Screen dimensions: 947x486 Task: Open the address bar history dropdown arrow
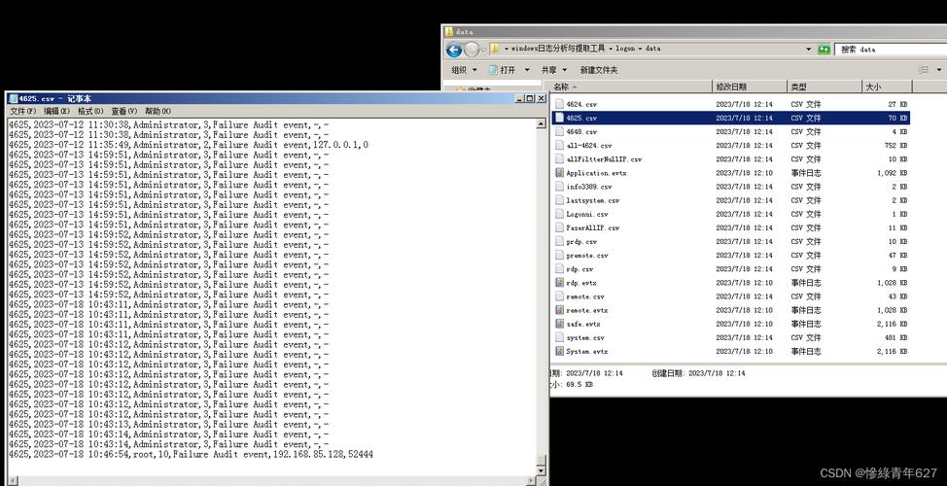point(808,49)
